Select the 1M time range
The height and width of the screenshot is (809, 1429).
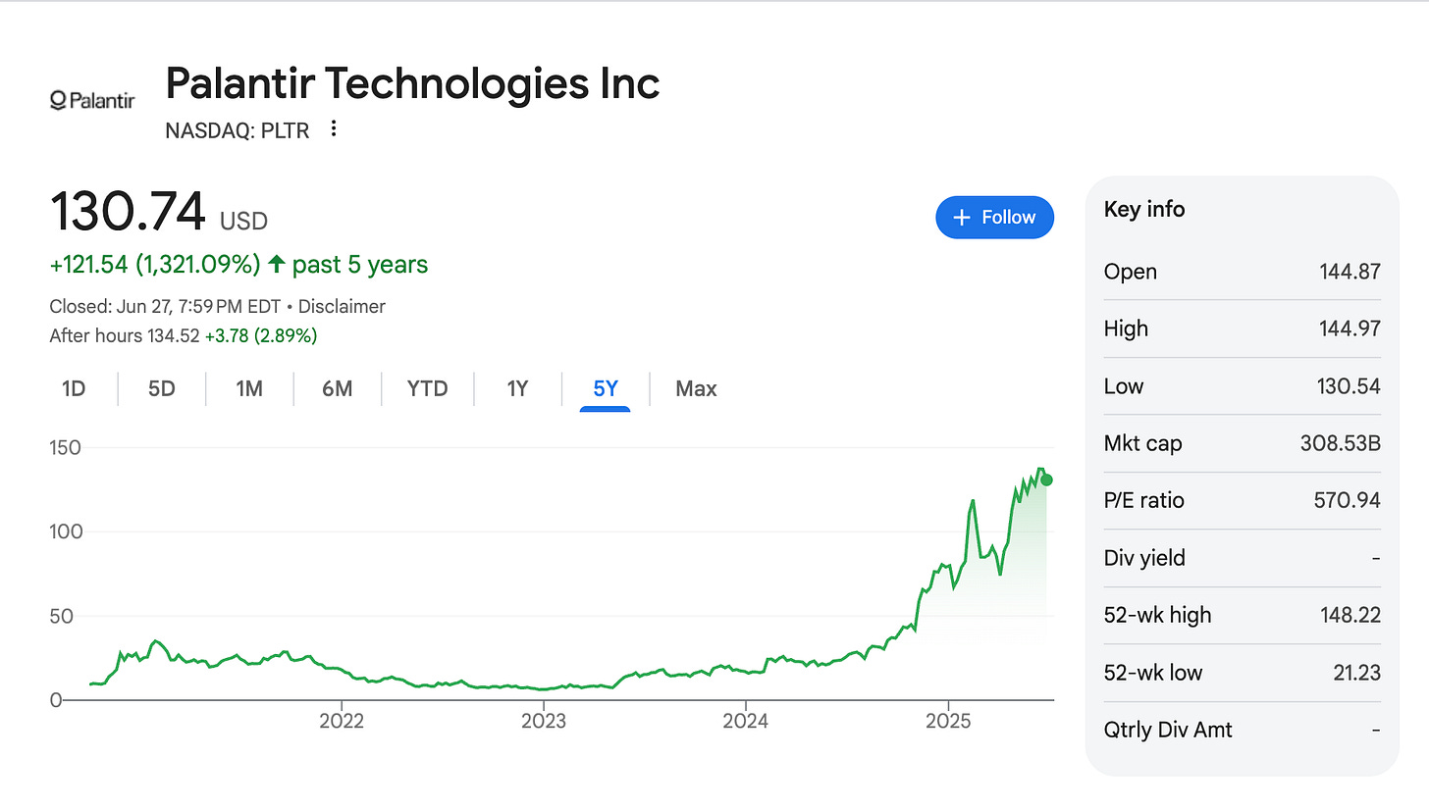[249, 388]
